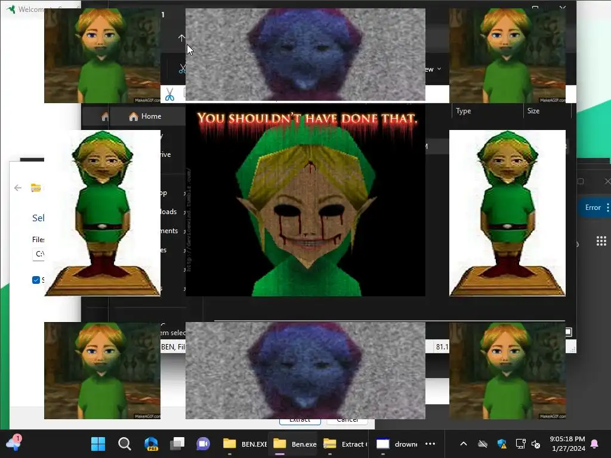Select the 'rive' OneDrive sidebar item
This screenshot has width=611, height=458.
point(166,154)
